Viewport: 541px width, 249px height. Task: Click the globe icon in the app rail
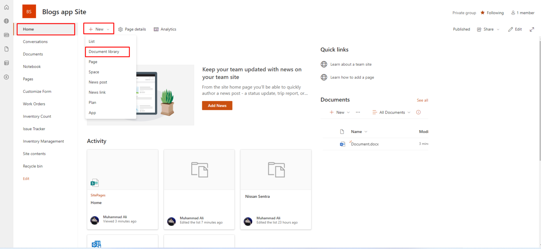tap(6, 21)
